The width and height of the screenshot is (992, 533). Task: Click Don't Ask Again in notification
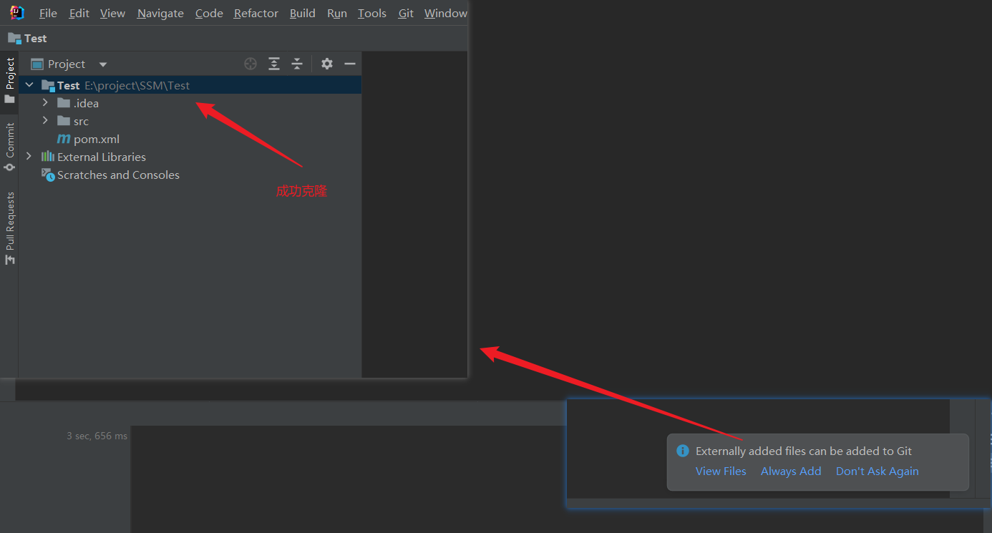(877, 471)
